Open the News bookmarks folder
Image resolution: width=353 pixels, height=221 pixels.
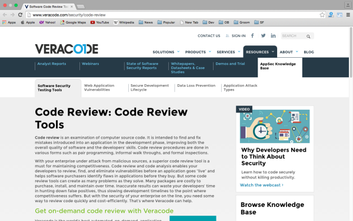pos(146,22)
